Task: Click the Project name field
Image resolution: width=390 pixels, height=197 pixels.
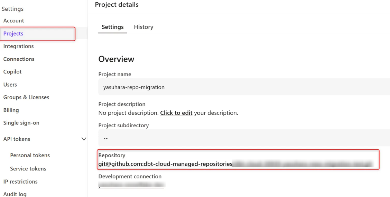Action: [x=242, y=87]
